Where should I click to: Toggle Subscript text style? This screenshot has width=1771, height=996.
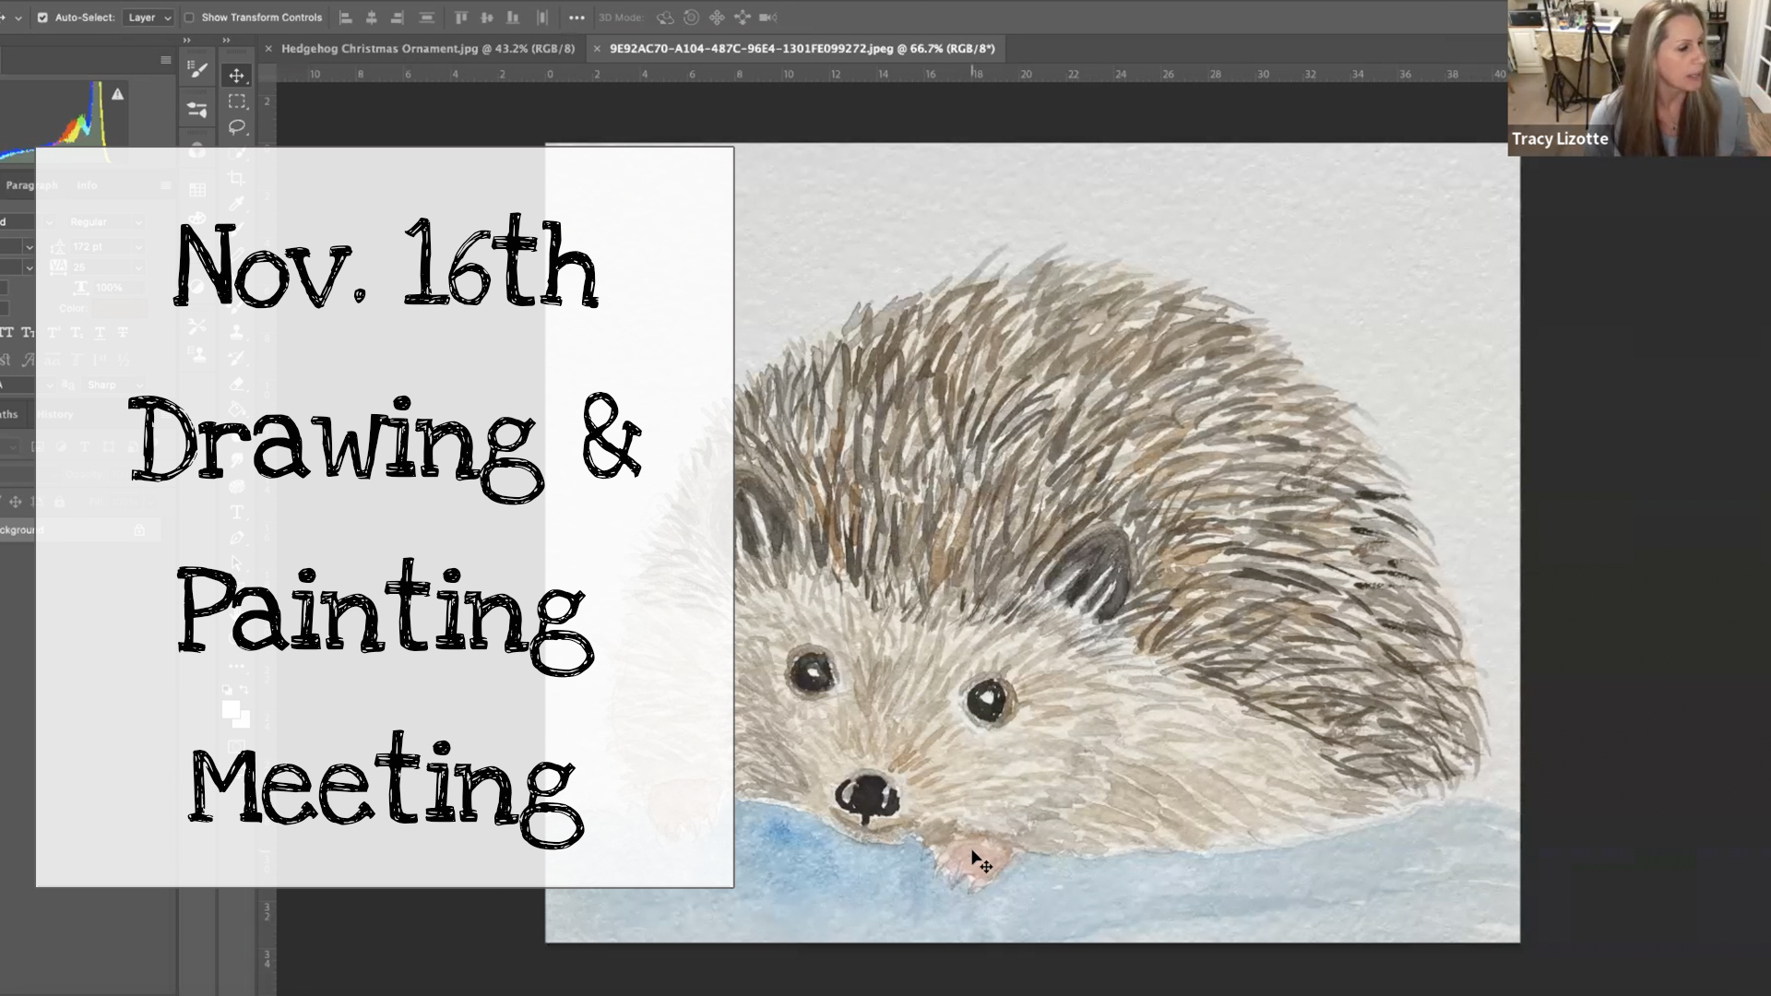77,333
